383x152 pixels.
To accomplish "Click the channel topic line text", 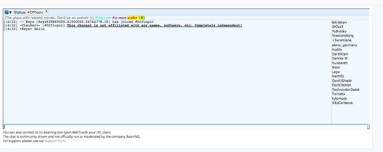I will (x=74, y=18).
